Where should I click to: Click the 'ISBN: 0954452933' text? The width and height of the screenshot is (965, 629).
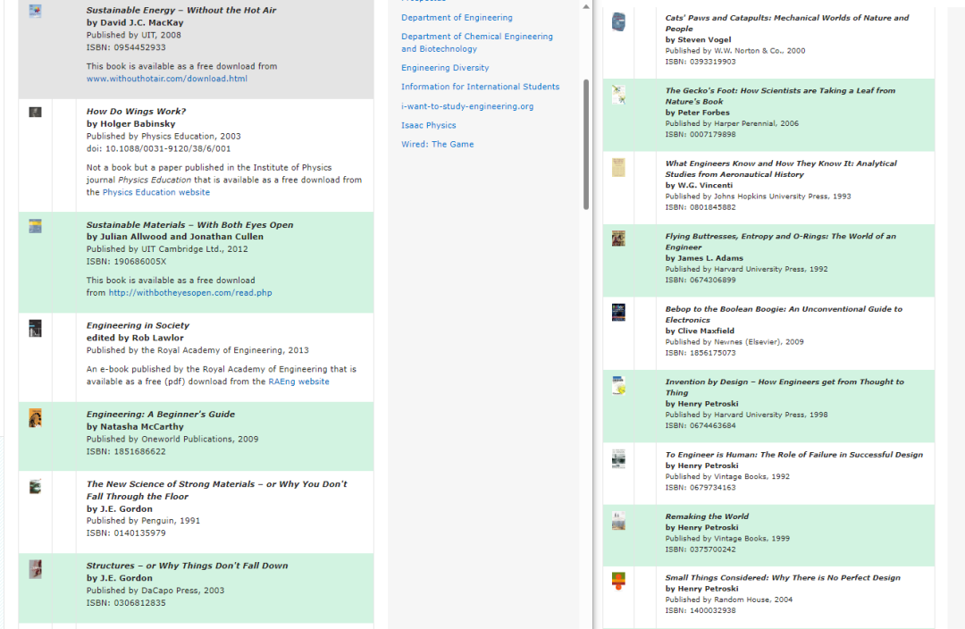click(x=126, y=47)
